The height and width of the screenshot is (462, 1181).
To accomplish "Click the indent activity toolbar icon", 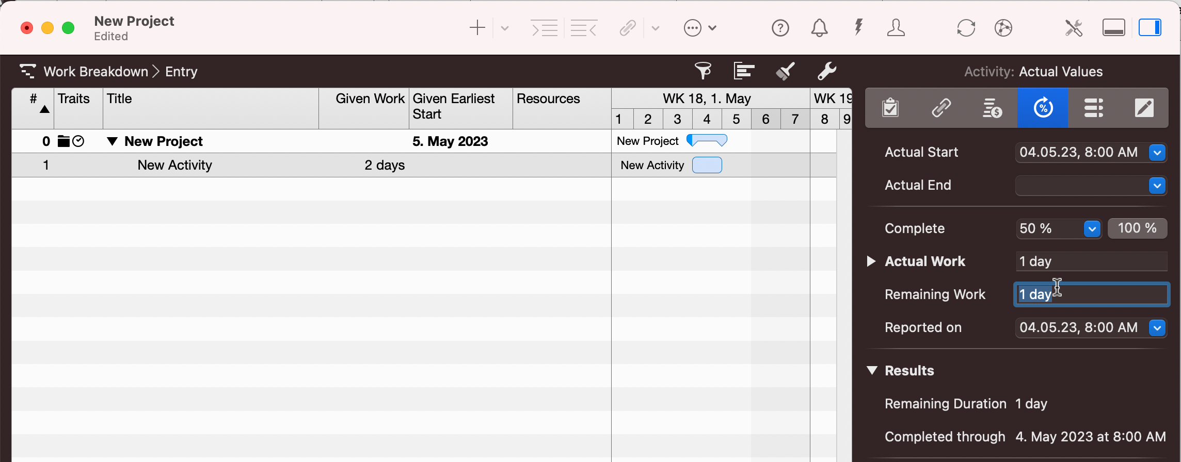I will 545,28.
